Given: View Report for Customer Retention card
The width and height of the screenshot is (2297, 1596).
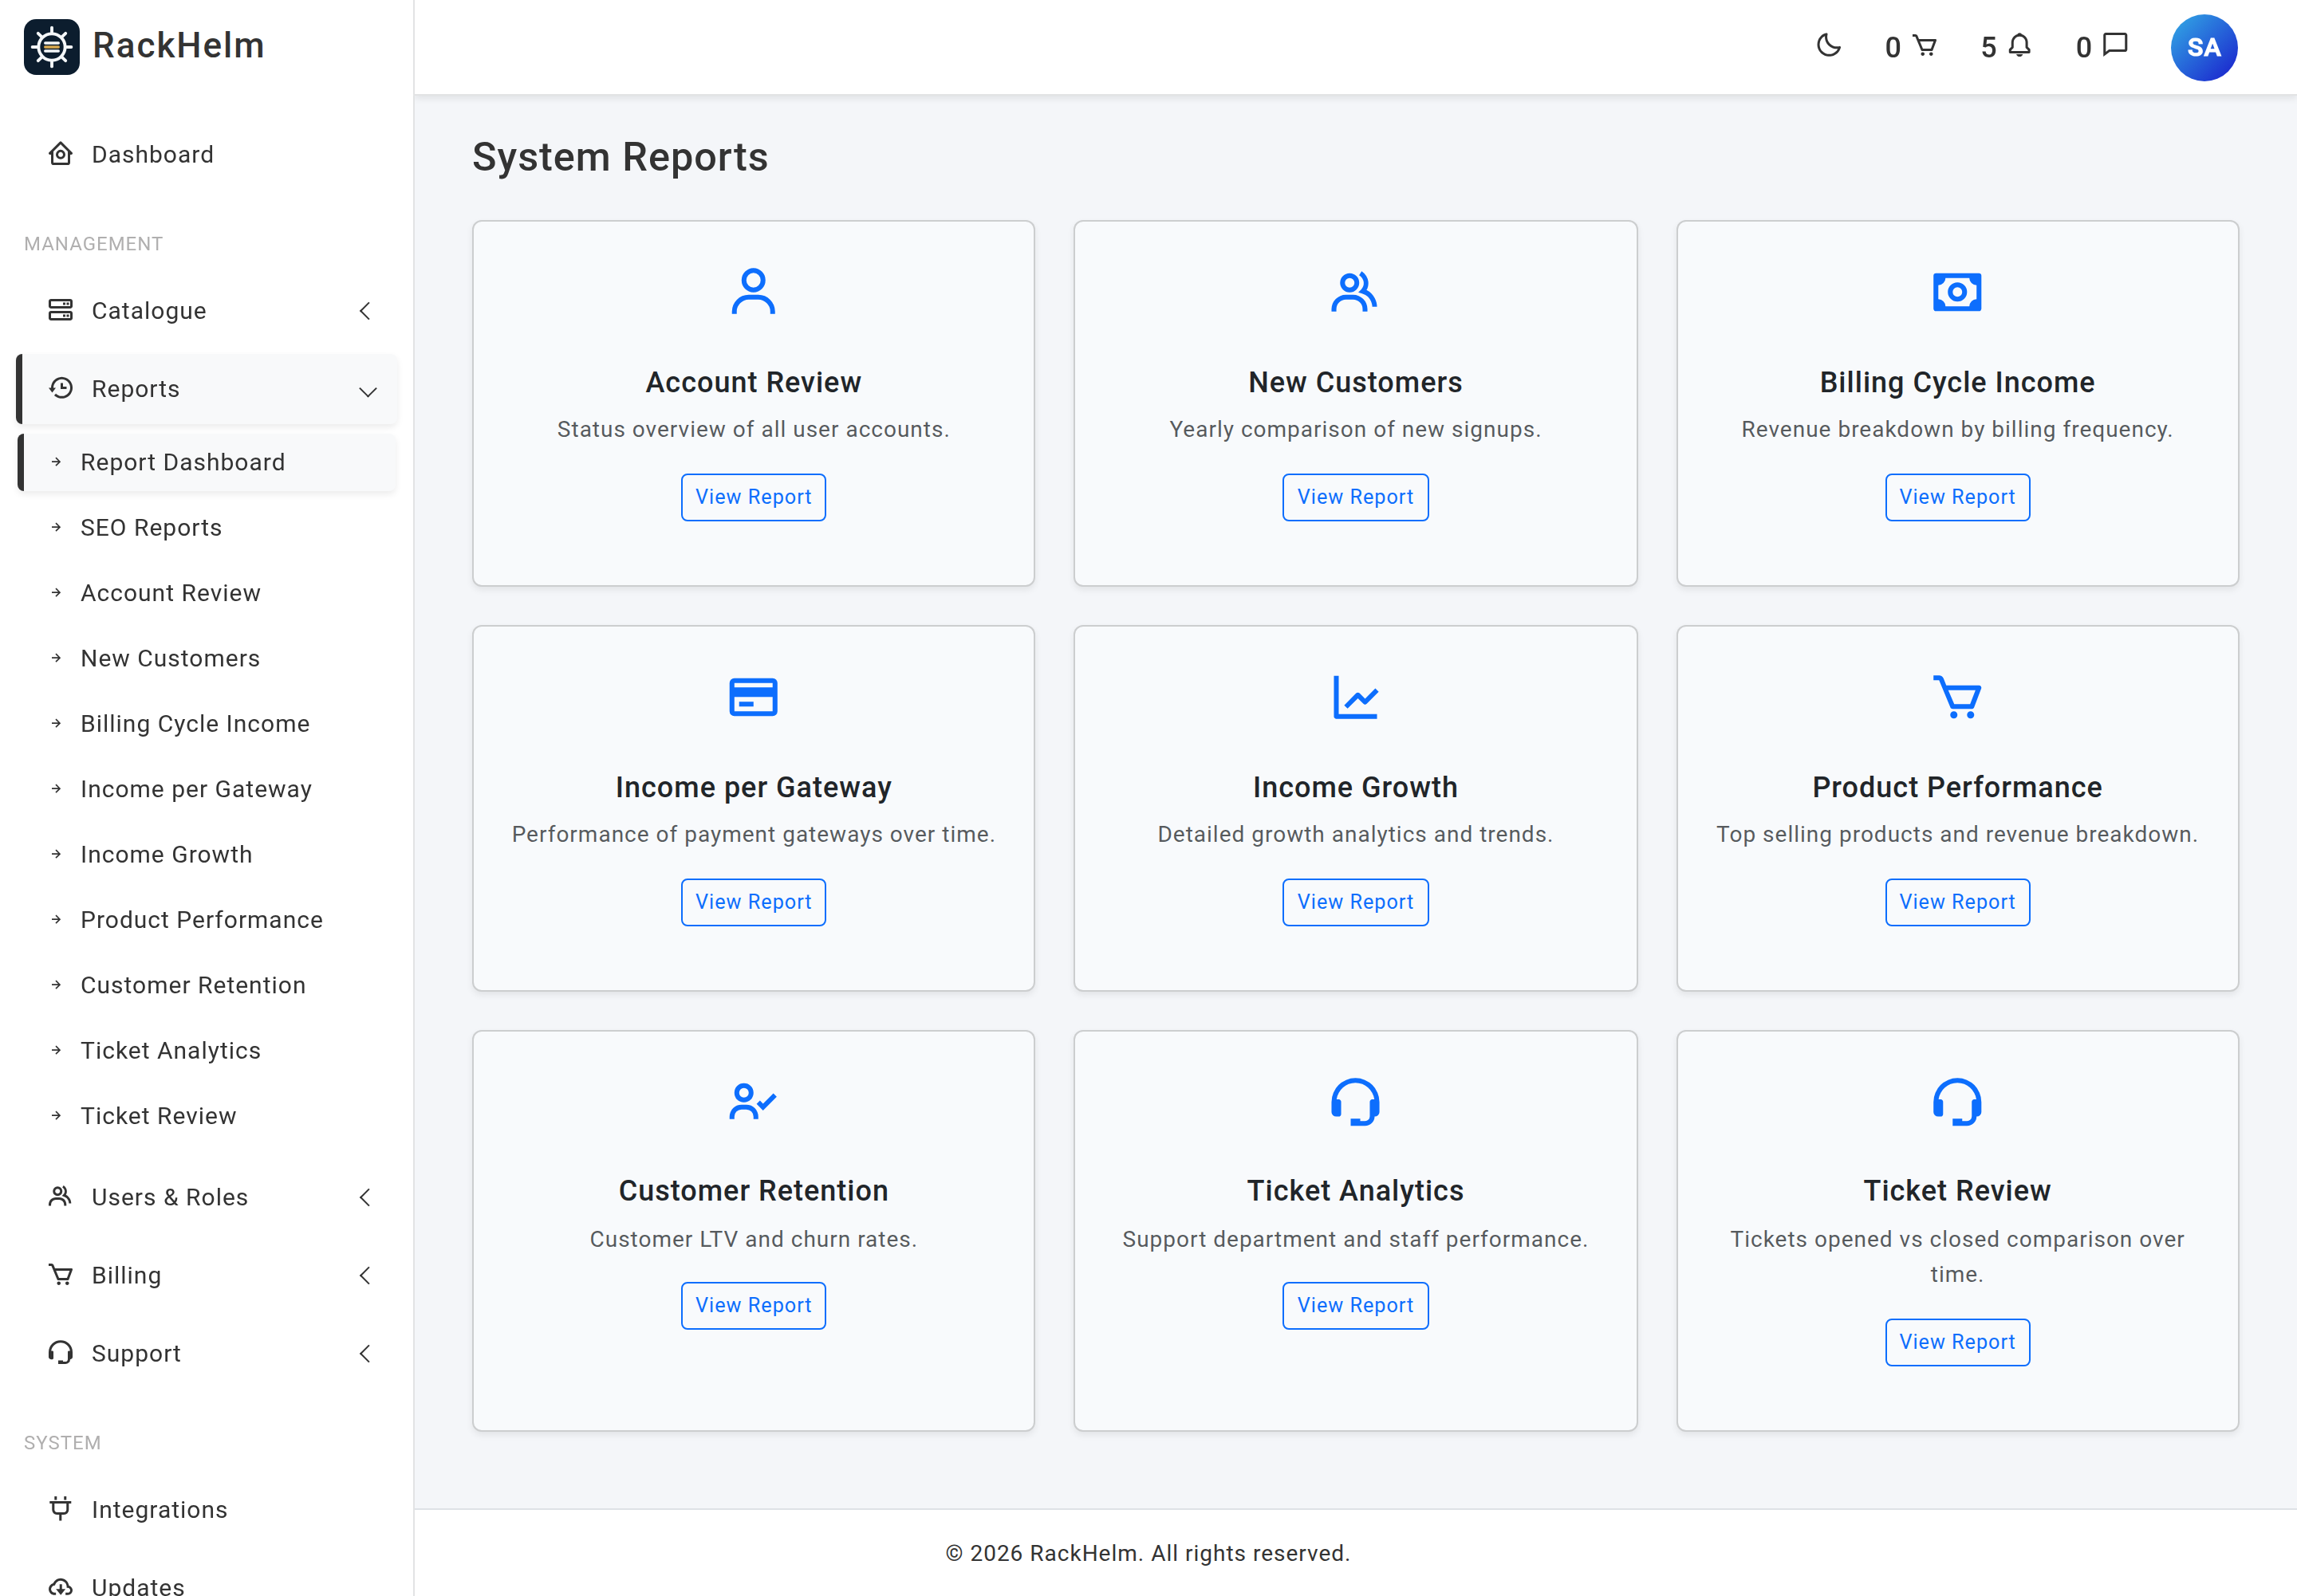Looking at the screenshot, I should (x=752, y=1305).
